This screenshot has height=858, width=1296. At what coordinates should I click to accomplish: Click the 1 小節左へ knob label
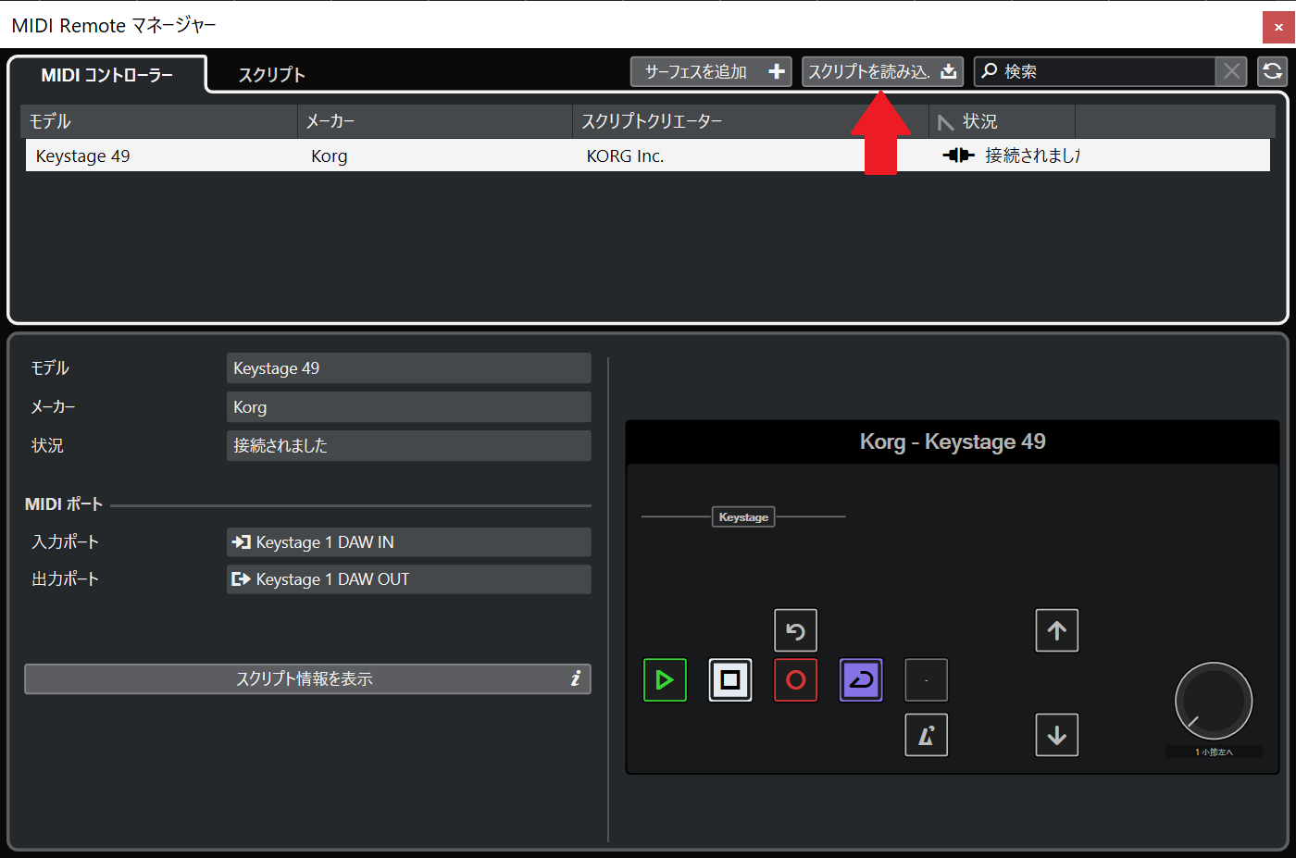[1214, 752]
